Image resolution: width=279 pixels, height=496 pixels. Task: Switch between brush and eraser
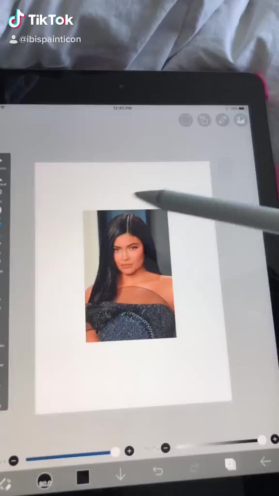pyautogui.click(x=5, y=484)
